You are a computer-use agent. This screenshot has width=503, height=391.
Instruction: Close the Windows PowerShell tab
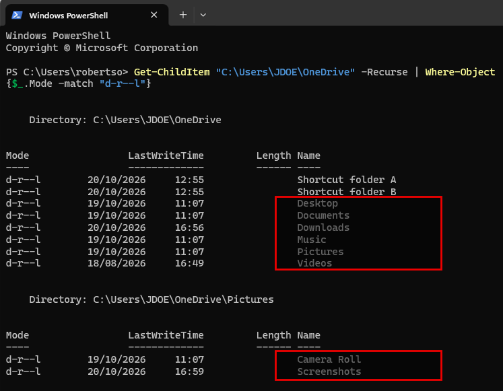[x=154, y=15]
